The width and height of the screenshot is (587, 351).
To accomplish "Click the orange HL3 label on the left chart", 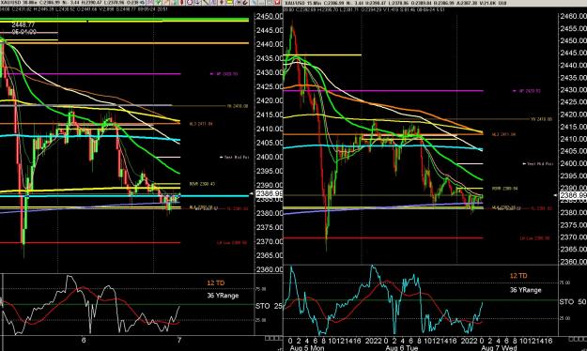I will click(201, 124).
